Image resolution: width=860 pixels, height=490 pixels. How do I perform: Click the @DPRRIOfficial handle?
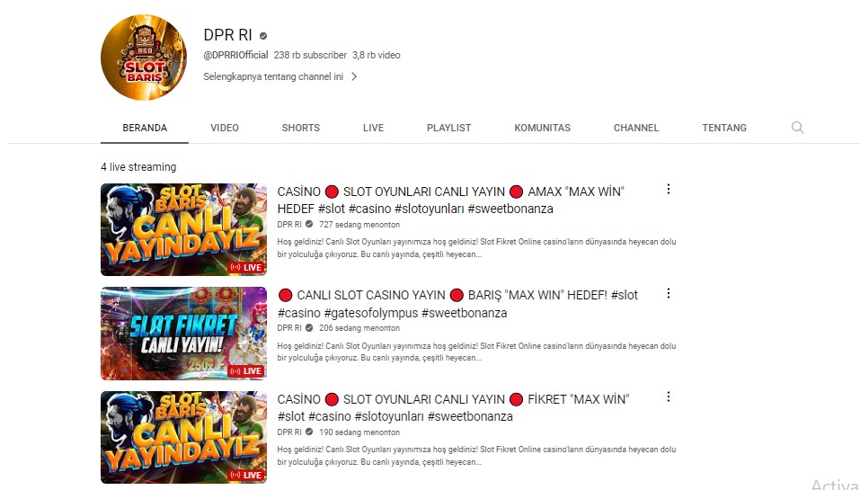click(235, 55)
